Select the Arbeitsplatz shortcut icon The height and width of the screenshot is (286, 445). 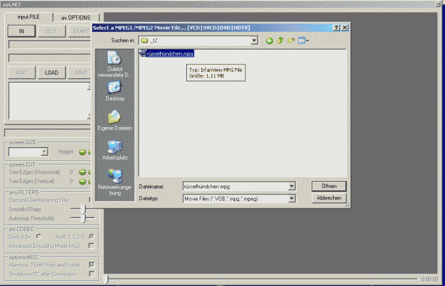(115, 150)
